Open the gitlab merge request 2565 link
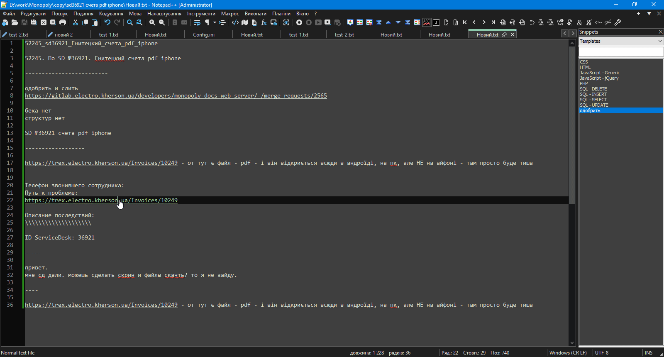664x357 pixels. (x=176, y=96)
